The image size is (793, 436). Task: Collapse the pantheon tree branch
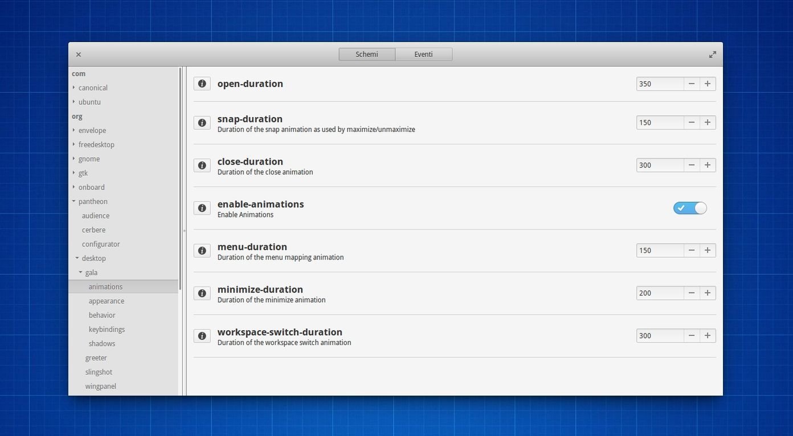pyautogui.click(x=74, y=201)
